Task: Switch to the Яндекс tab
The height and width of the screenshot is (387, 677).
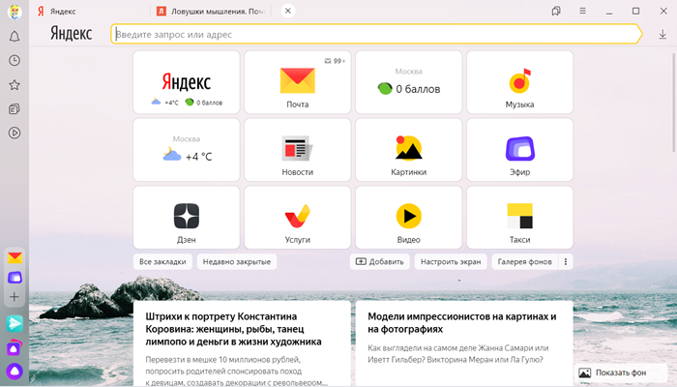Action: tap(91, 12)
